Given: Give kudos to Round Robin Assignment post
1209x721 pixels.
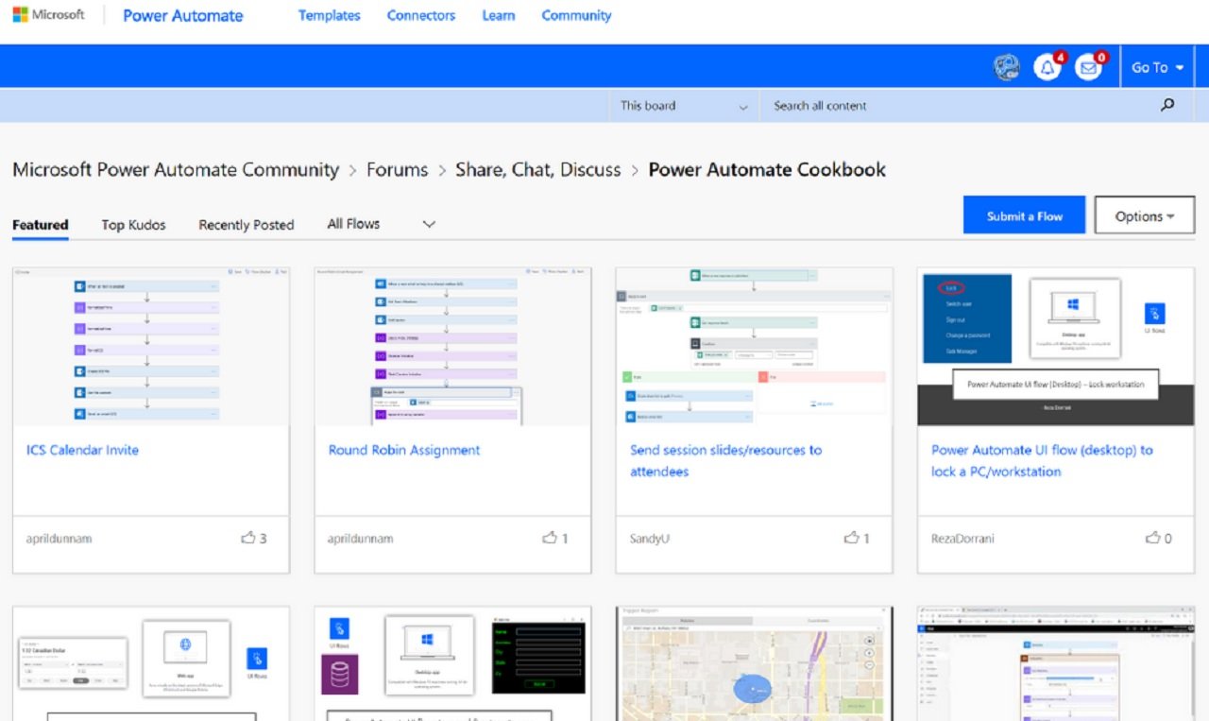Looking at the screenshot, I should 550,538.
